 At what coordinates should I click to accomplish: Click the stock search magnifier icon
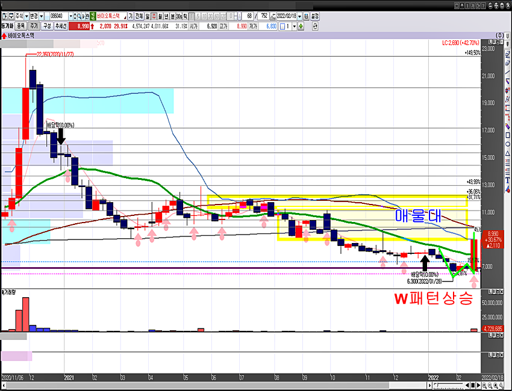tap(79, 16)
